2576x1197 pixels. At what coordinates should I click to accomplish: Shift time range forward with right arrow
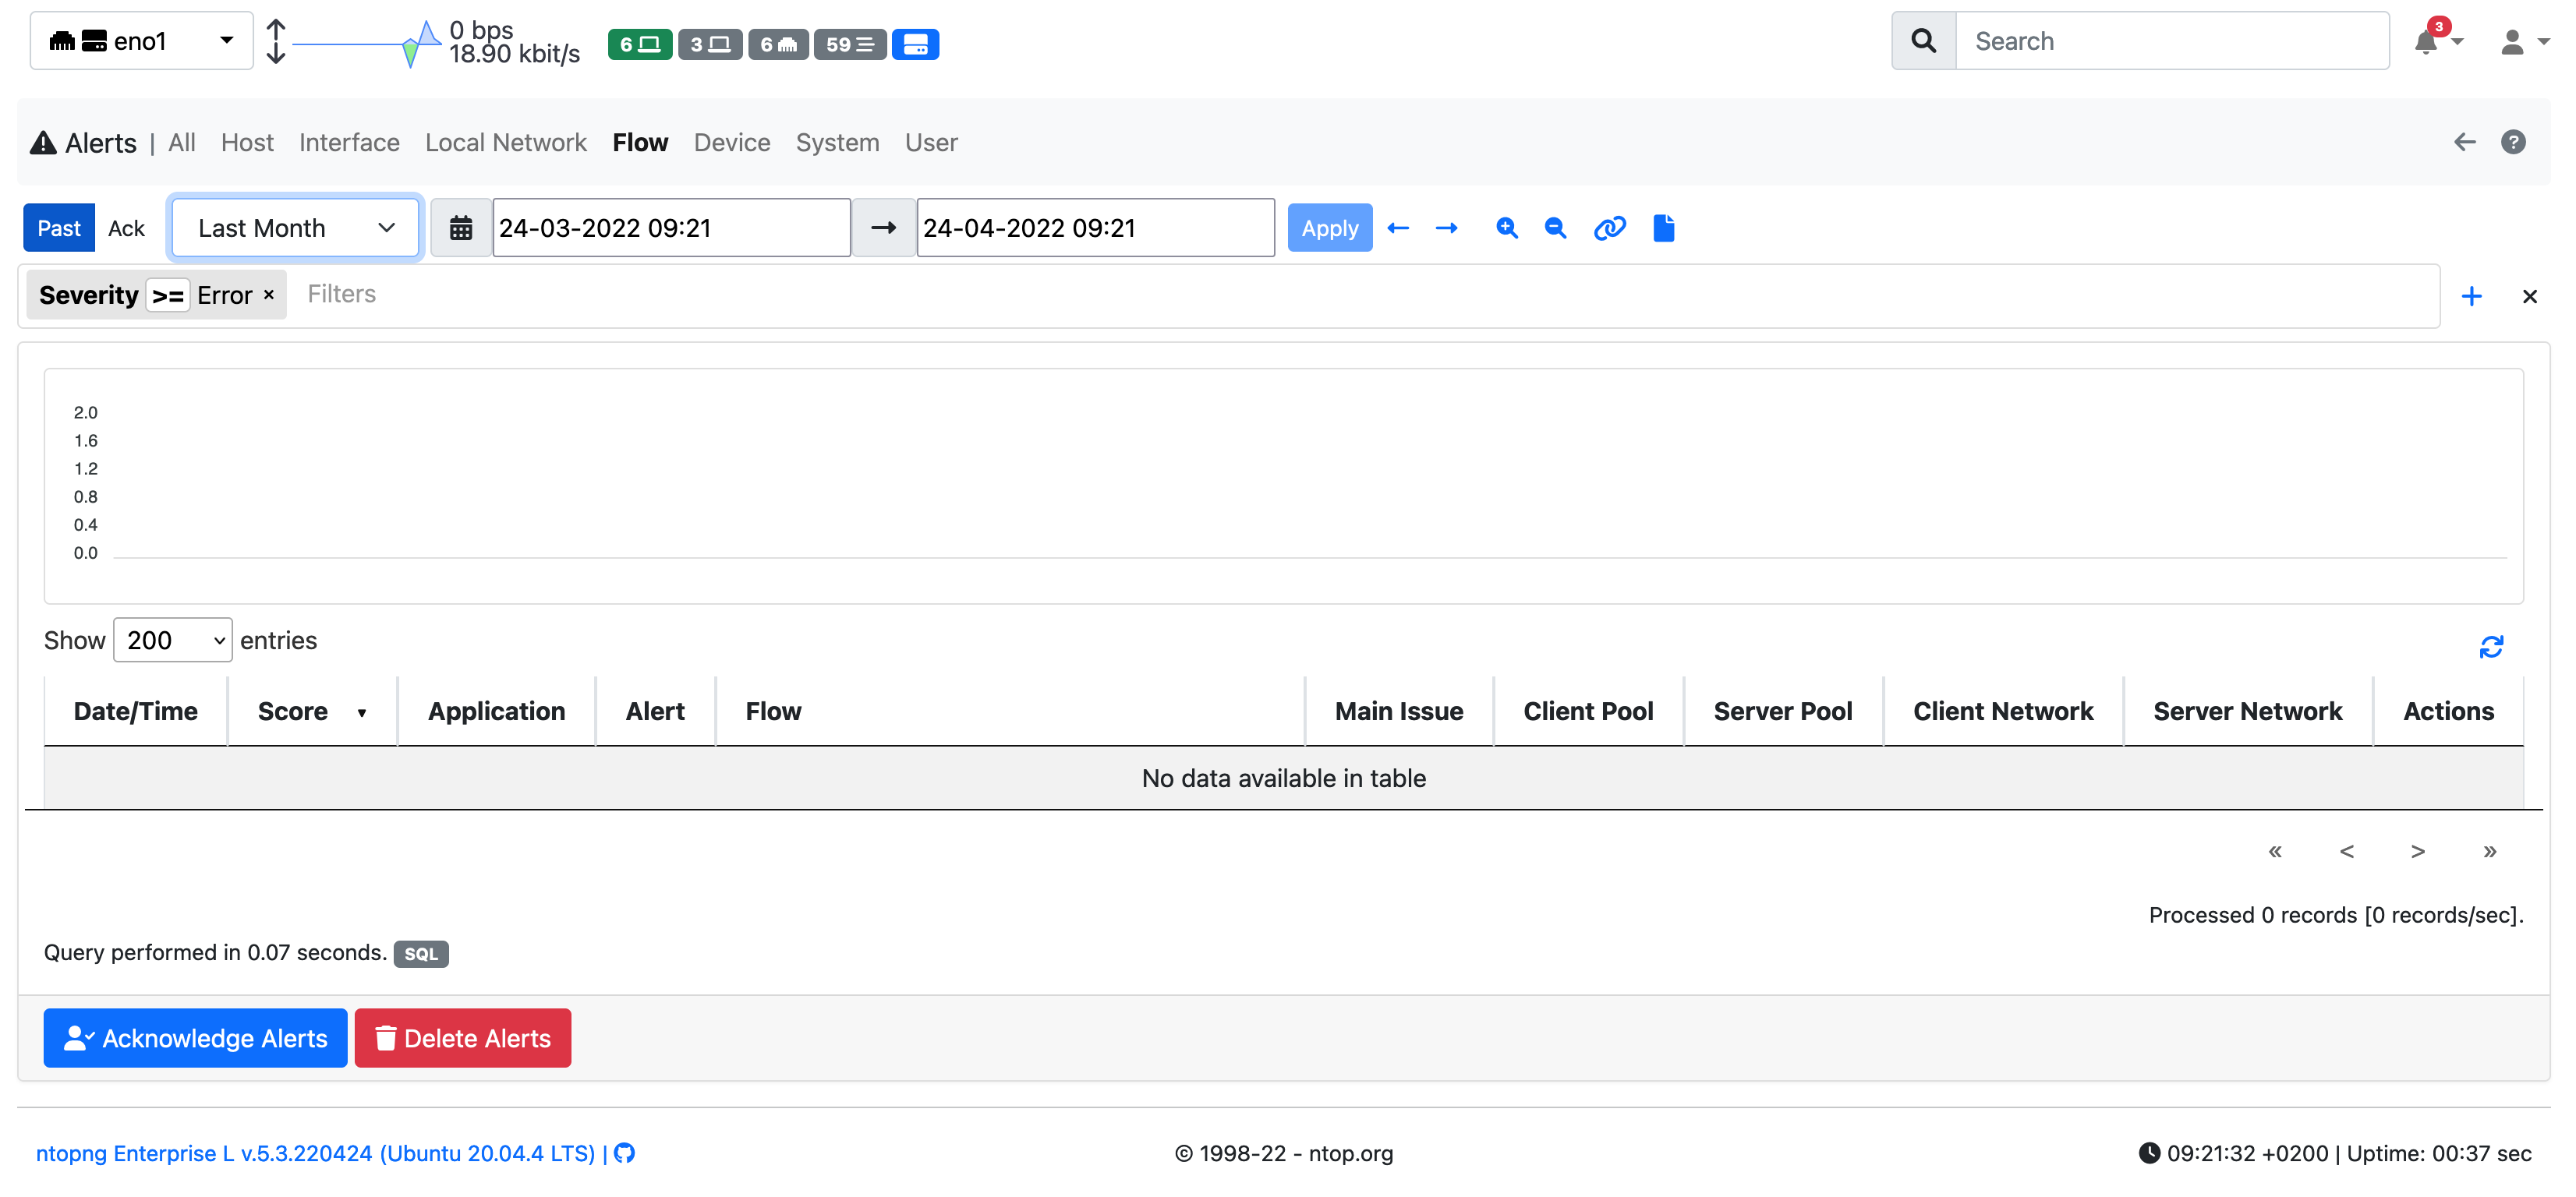click(x=1446, y=228)
